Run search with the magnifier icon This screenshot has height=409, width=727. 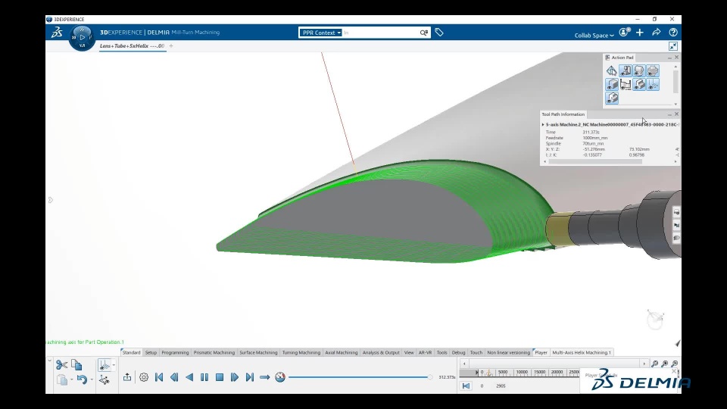click(x=424, y=33)
